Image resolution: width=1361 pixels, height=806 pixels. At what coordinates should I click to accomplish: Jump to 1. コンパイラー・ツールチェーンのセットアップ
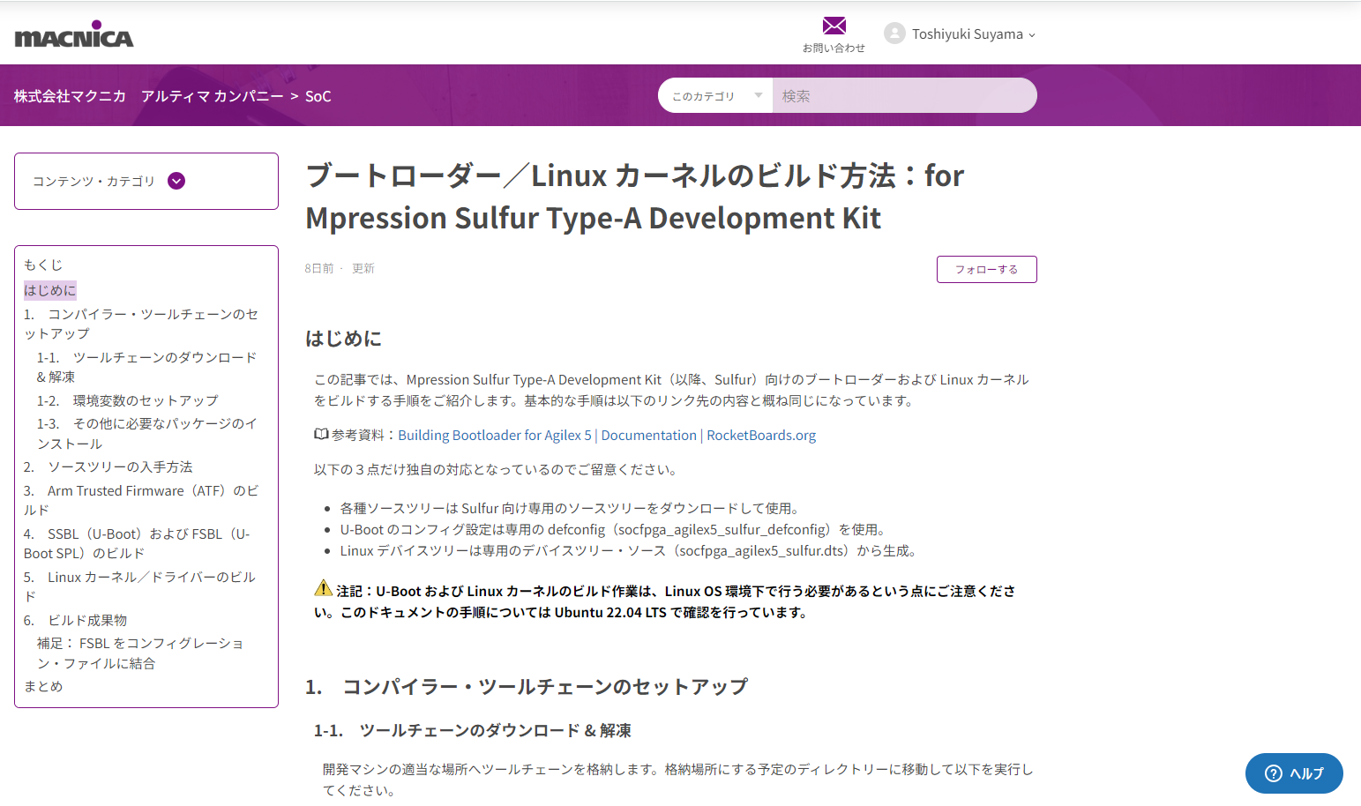[x=141, y=324]
